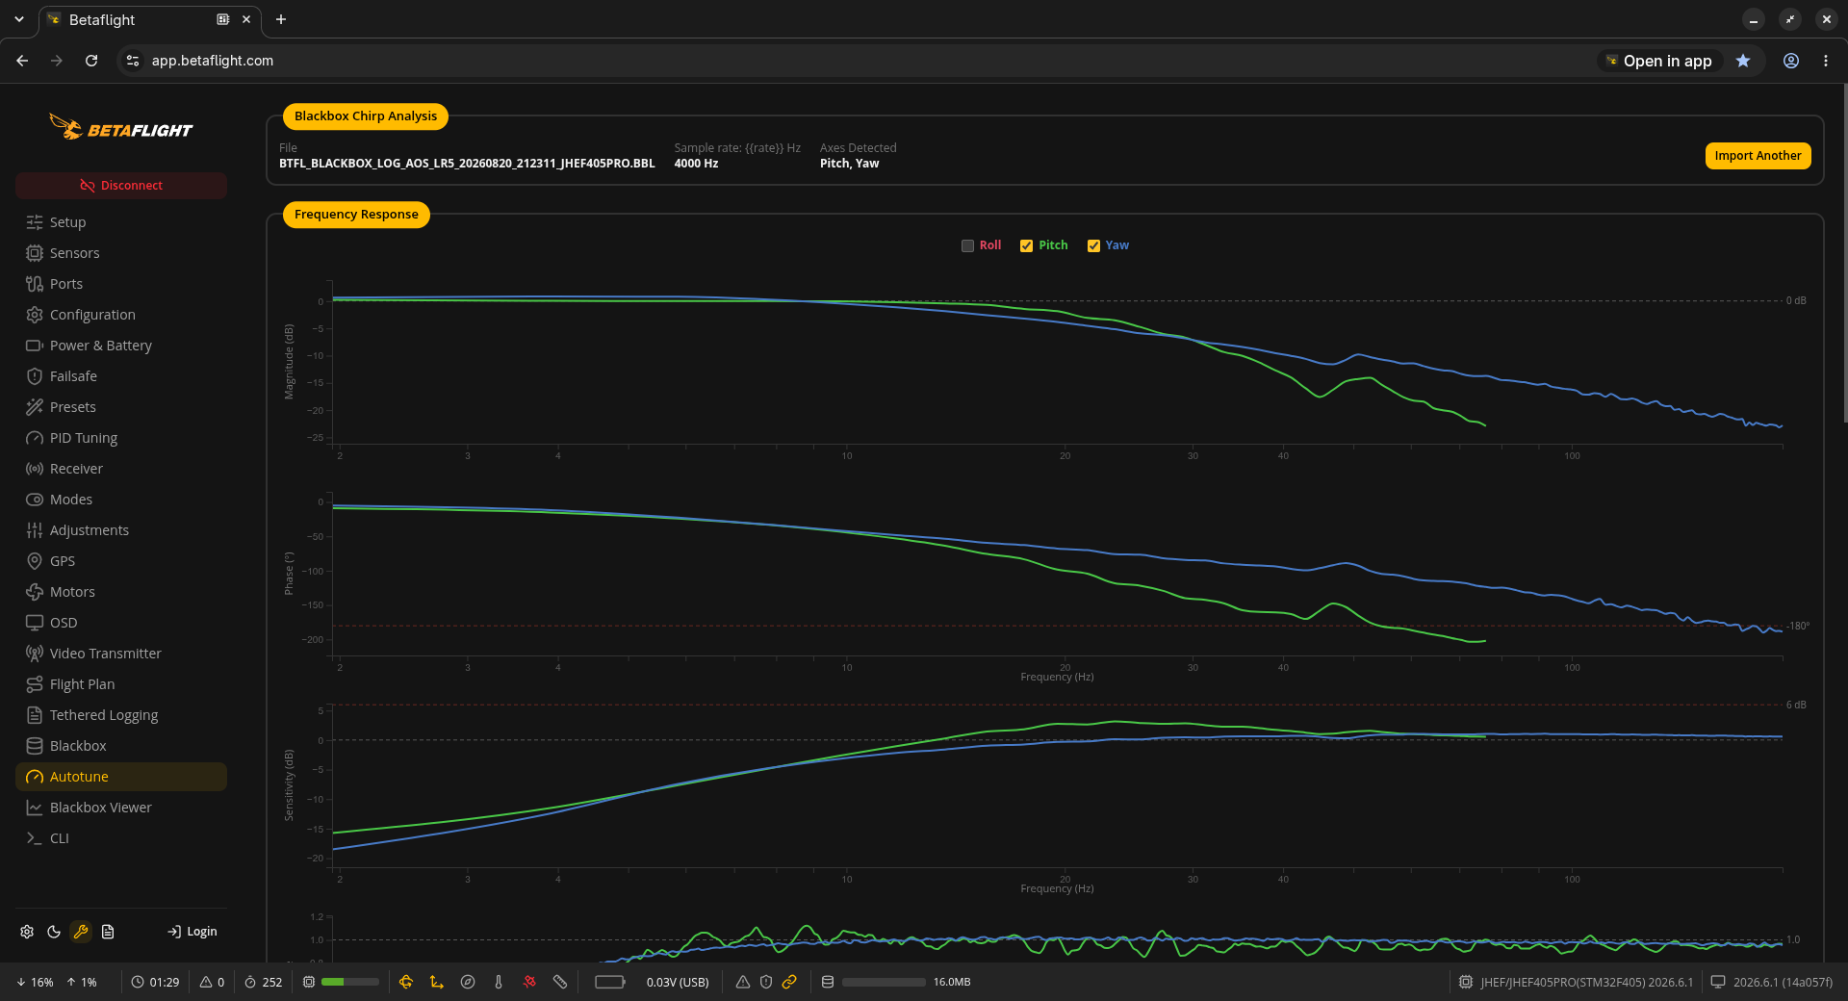Viewport: 1848px width, 1001px height.
Task: Open the Setup tab
Action: 121,222
